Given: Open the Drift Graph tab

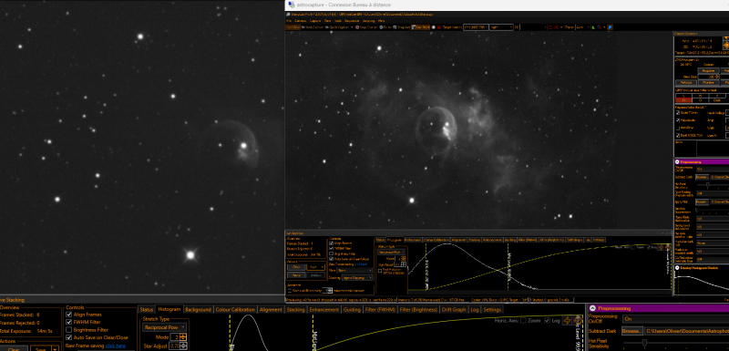Looking at the screenshot, I should pos(454,309).
